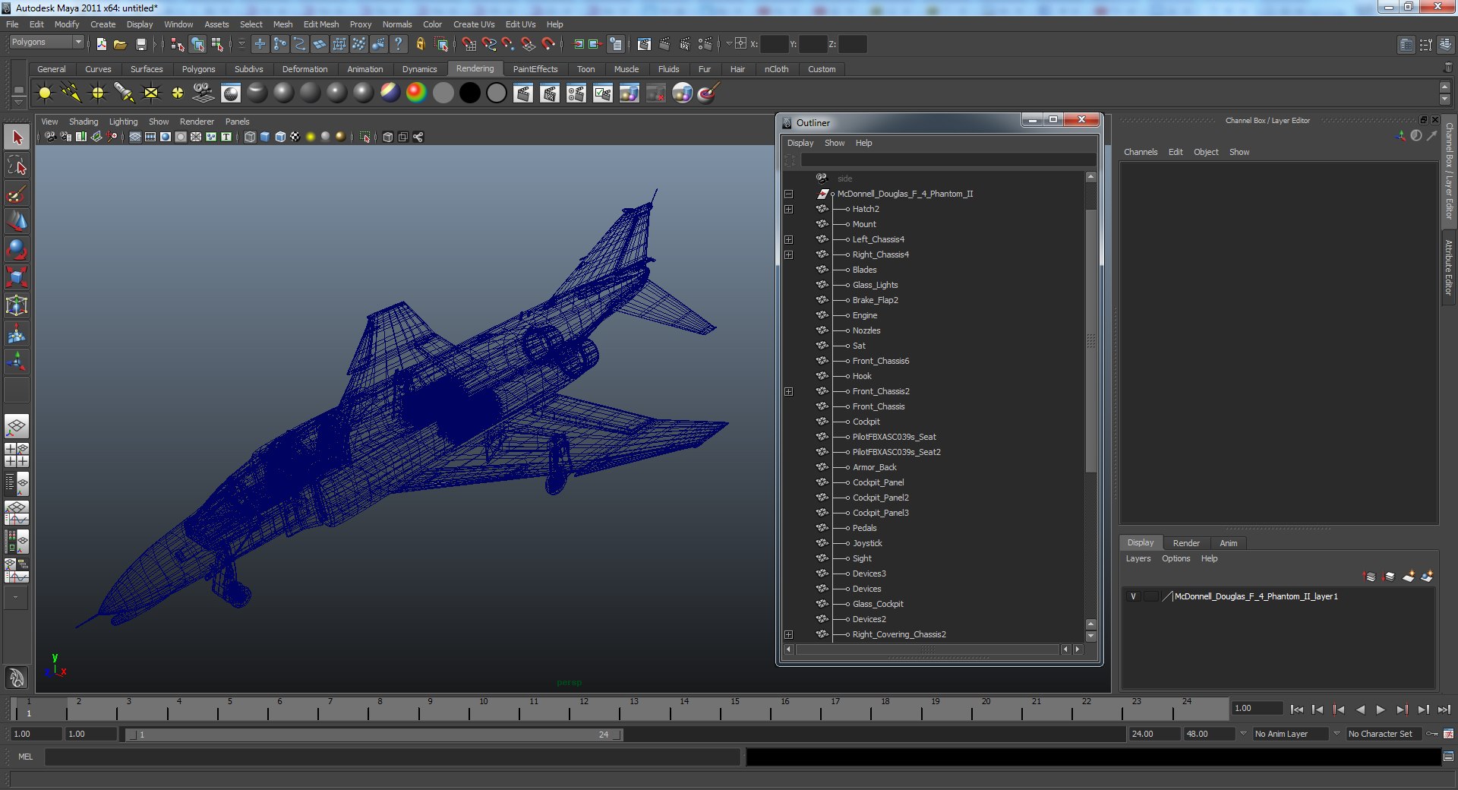Screen dimensions: 1458x790
Task: Toggle visibility V of Phantom layer
Action: pos(1133,596)
